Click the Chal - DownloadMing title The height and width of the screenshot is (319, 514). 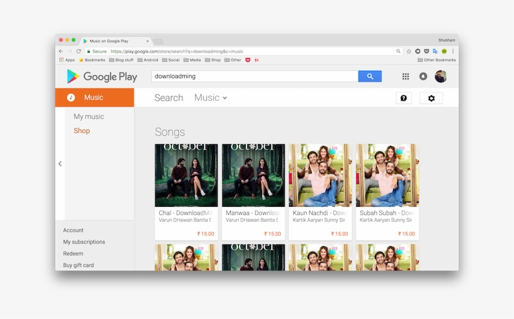point(186,213)
